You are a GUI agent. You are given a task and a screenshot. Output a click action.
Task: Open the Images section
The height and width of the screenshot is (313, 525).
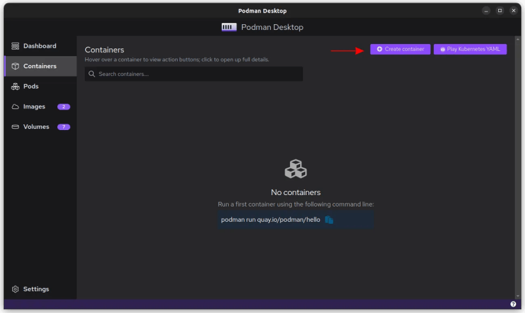tap(40, 106)
